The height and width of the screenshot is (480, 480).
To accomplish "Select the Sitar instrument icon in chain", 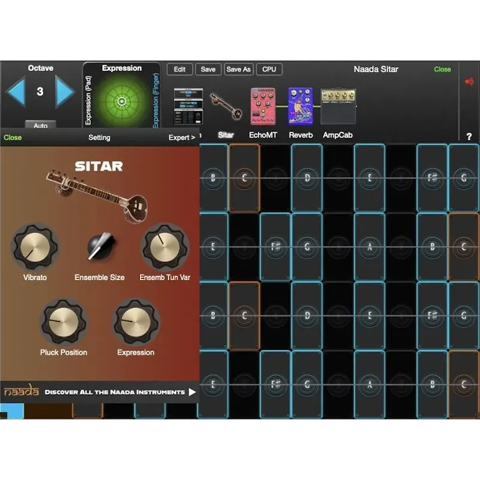I will [226, 106].
